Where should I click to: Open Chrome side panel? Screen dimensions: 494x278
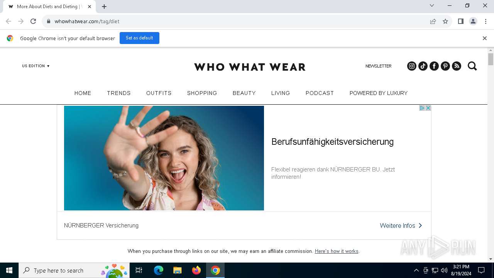tap(460, 21)
